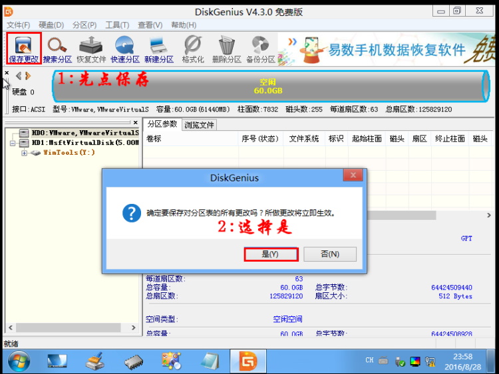
Task: Select the 恢复文件 recover files tool
Action: click(x=91, y=49)
